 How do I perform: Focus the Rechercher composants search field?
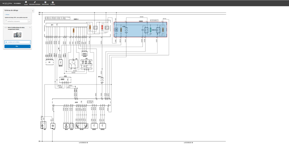(x=16, y=21)
